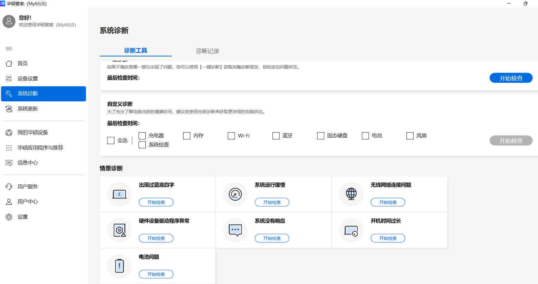
Task: Click the gray 开始检查 button for custom diagnosis
Action: click(511, 141)
